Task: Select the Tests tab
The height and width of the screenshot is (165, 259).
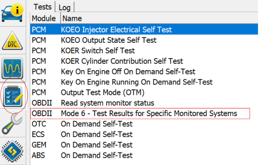Action: click(43, 7)
